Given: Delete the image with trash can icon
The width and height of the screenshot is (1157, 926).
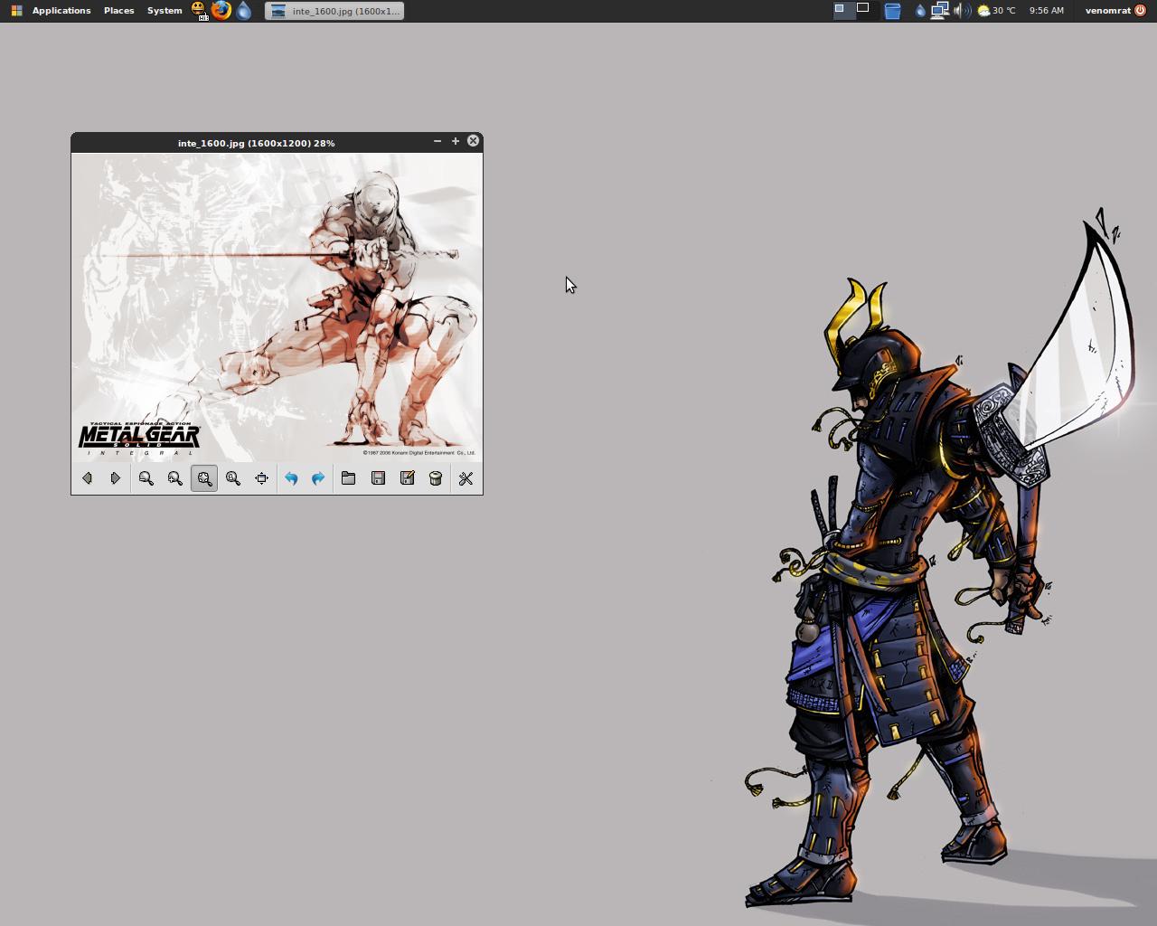Looking at the screenshot, I should coord(436,478).
